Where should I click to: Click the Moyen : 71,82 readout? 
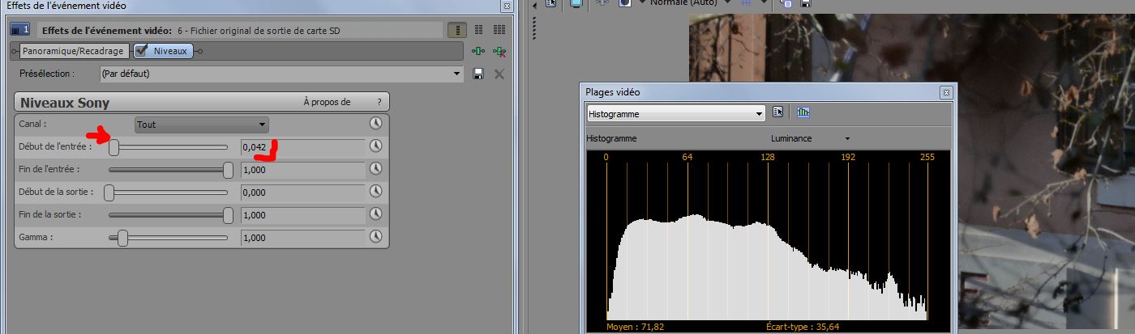(636, 327)
